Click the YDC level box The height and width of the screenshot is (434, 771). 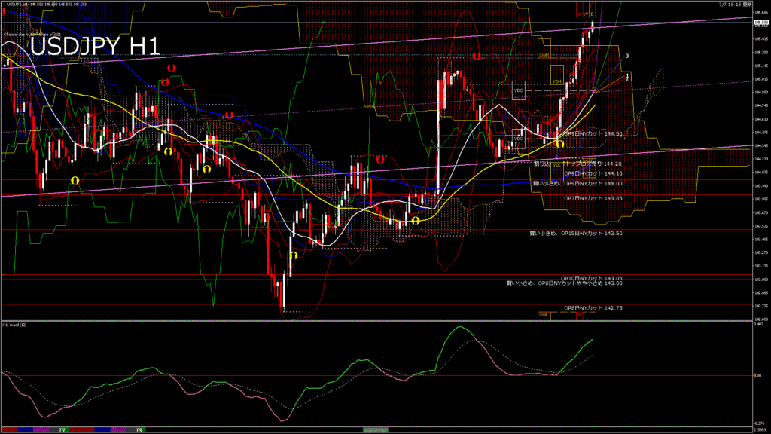coord(518,139)
